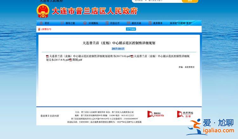Image resolution: width=238 pixels, height=139 pixels.
Task: Click the icon beside 信息公开
Action: (x=107, y=23)
